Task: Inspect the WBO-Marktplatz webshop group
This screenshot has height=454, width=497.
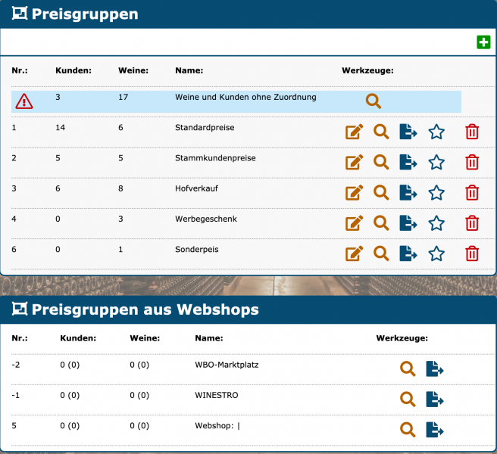Action: pos(408,369)
